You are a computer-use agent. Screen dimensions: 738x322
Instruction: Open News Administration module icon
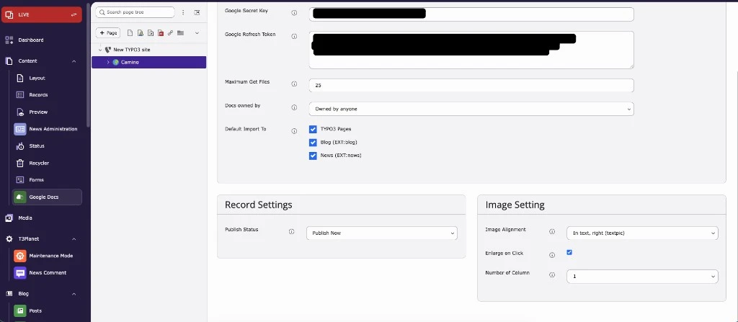click(x=20, y=129)
